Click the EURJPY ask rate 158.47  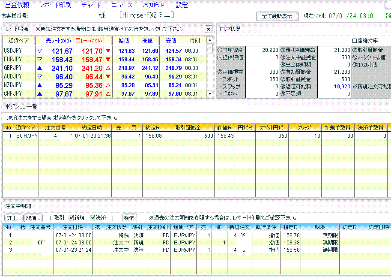coord(92,60)
